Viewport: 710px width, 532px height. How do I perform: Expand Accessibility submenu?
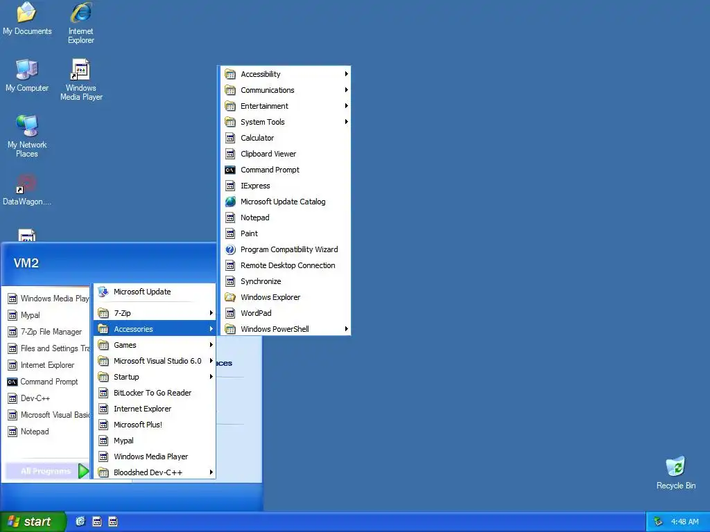point(286,73)
